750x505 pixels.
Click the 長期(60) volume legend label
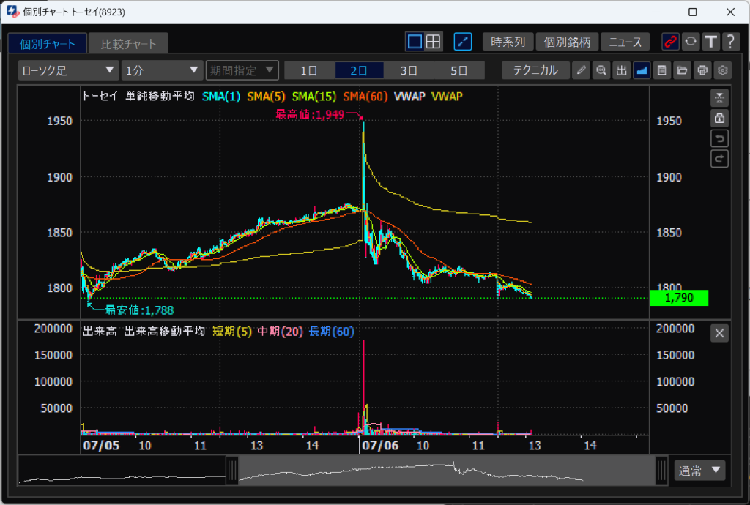point(332,332)
